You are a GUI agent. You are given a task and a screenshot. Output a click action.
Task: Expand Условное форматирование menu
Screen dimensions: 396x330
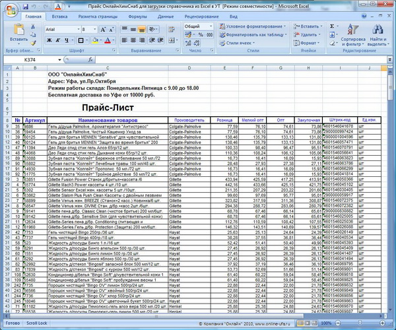[253, 26]
